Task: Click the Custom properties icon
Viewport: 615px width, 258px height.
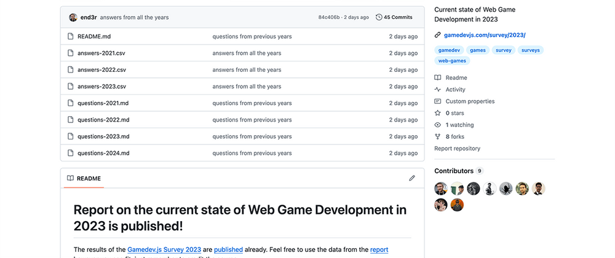Action: coord(438,101)
